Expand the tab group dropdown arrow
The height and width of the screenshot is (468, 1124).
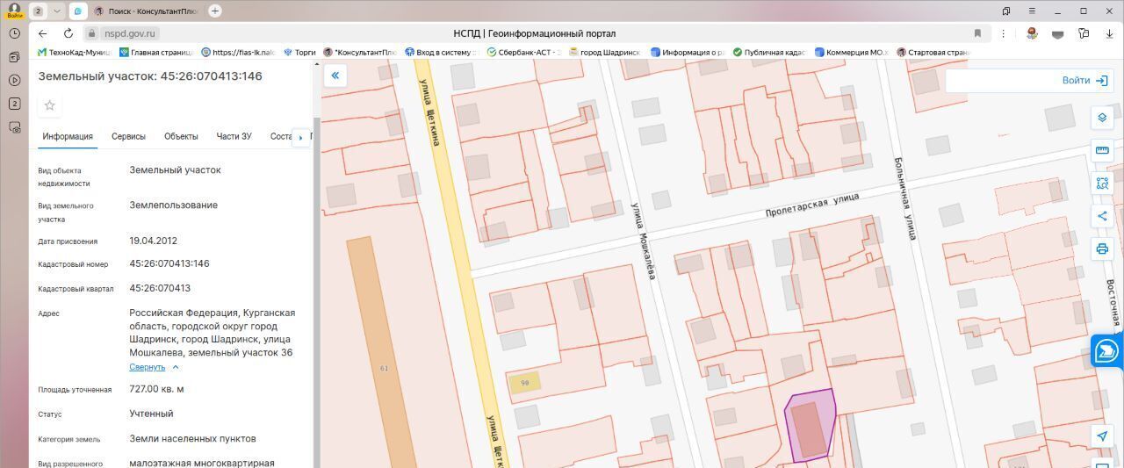coord(56,11)
